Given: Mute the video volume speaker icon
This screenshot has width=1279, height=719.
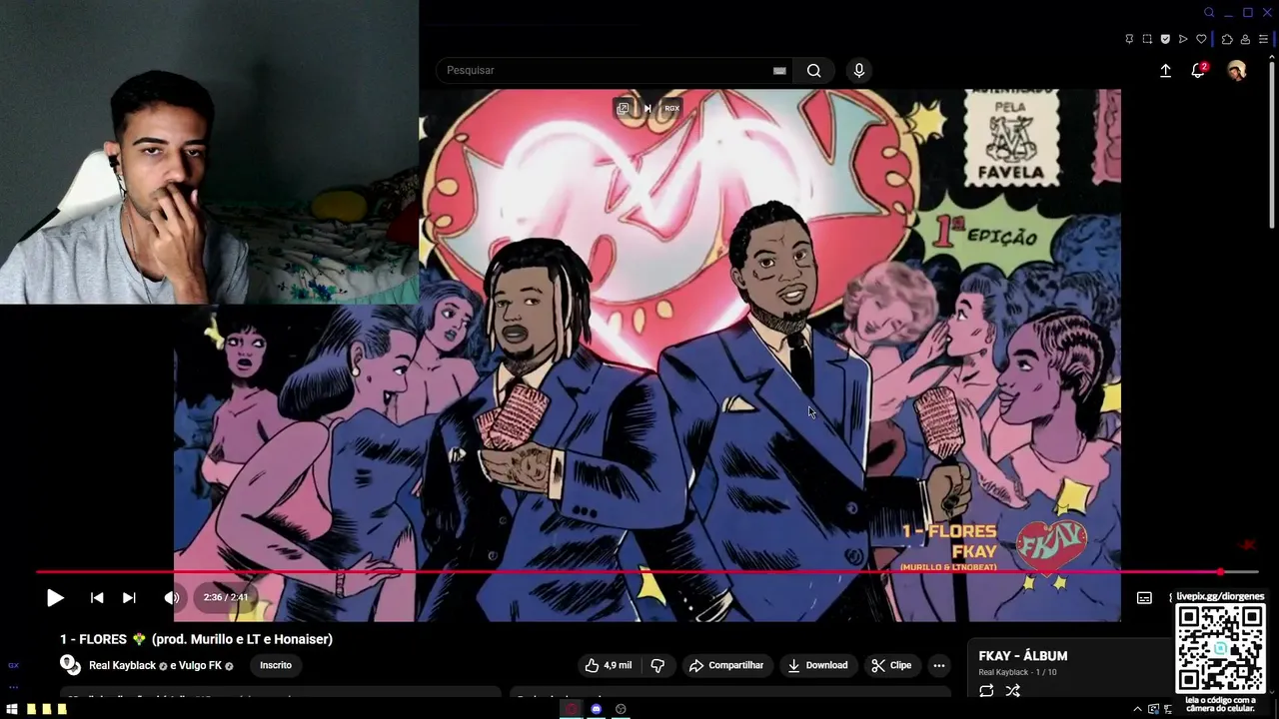Looking at the screenshot, I should point(172,598).
